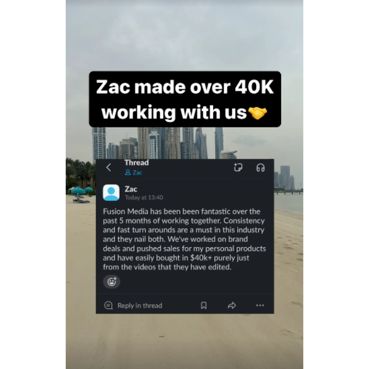Add a reaction with the emoji button
This screenshot has height=369, width=369.
112,281
